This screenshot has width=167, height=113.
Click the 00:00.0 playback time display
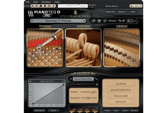click(x=92, y=5)
